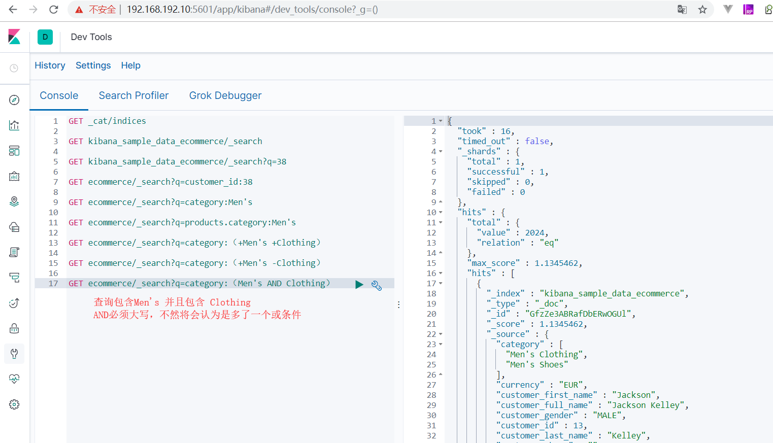Select the line GET _cat/indices
Viewport: 773px width, 443px height.
pos(107,121)
